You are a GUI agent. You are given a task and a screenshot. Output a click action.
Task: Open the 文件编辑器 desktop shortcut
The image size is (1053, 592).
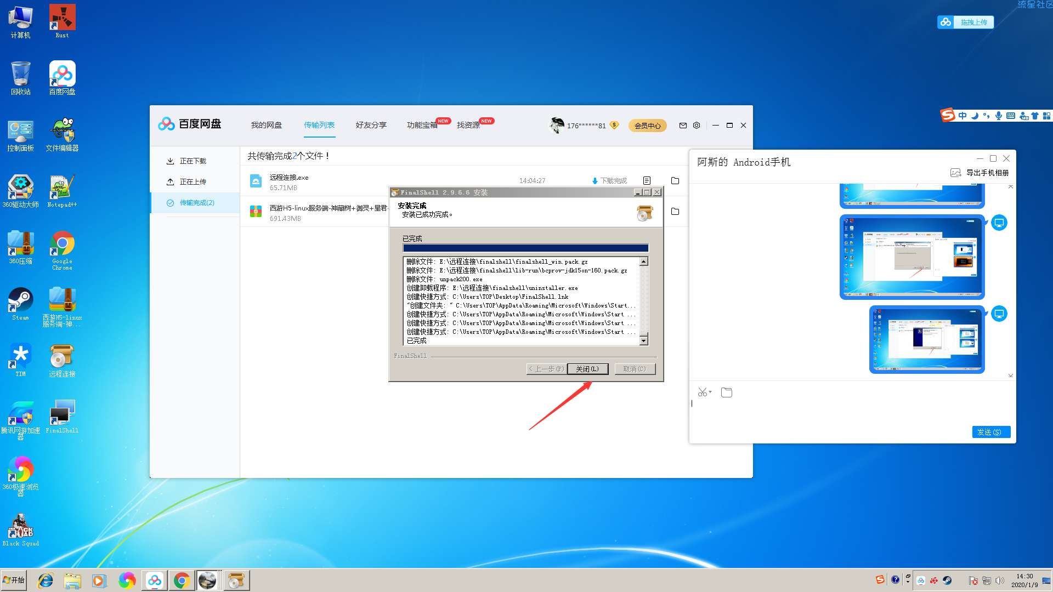tap(62, 135)
